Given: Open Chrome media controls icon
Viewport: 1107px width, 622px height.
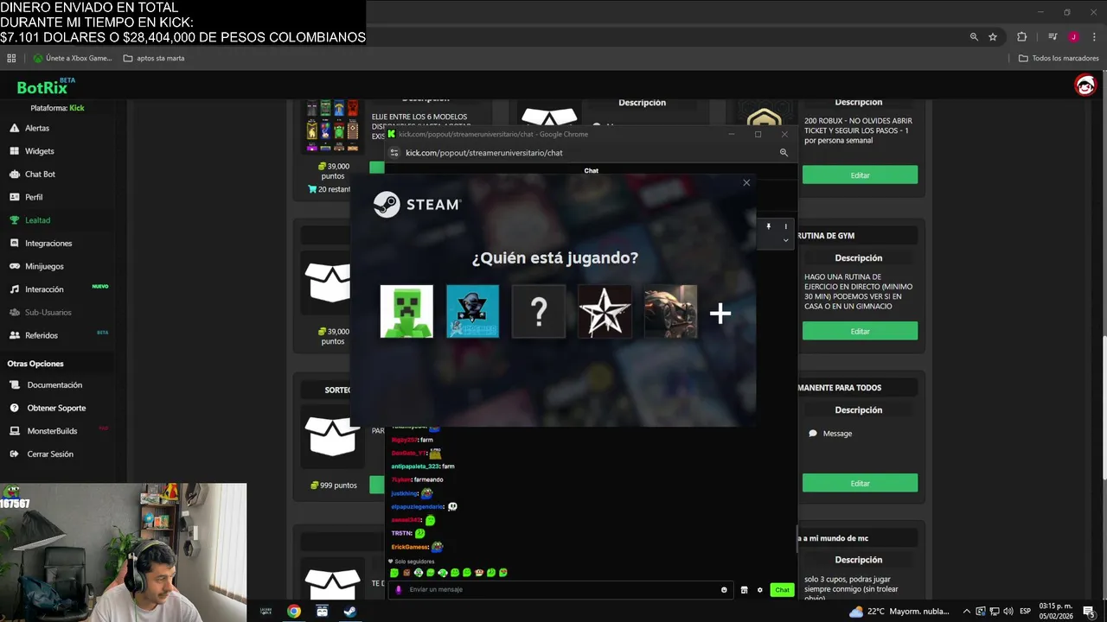Looking at the screenshot, I should point(1053,37).
